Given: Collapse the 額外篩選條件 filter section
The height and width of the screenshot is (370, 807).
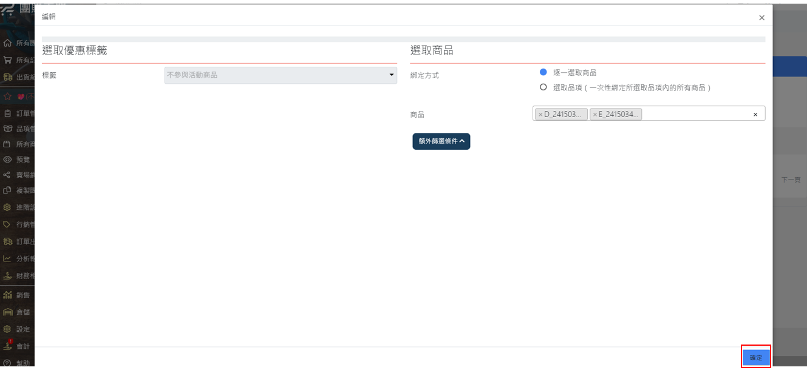Looking at the screenshot, I should pyautogui.click(x=441, y=141).
